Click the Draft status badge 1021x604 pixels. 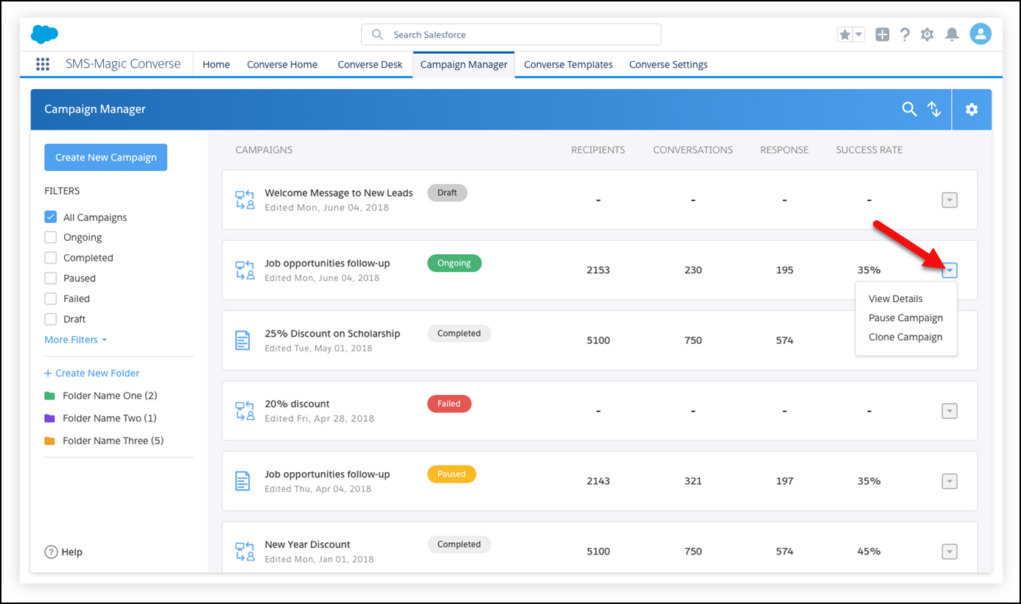coord(447,193)
